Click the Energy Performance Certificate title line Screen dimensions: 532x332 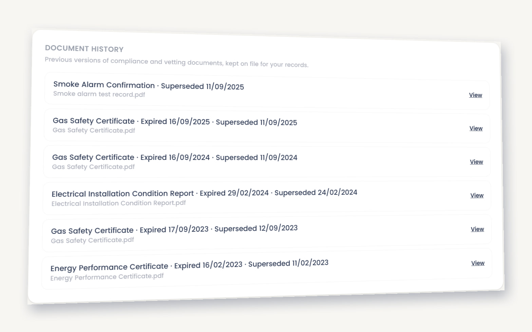(x=189, y=265)
